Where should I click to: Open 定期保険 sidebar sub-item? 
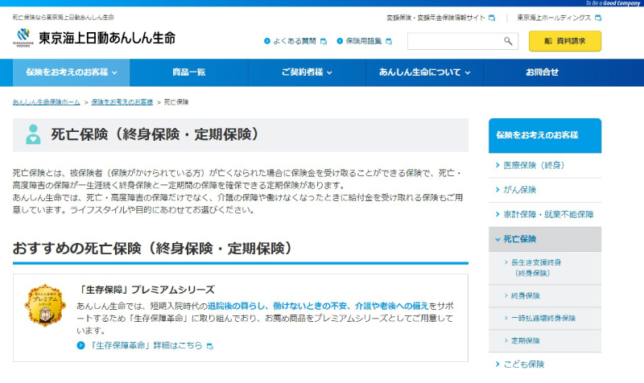pos(545,340)
